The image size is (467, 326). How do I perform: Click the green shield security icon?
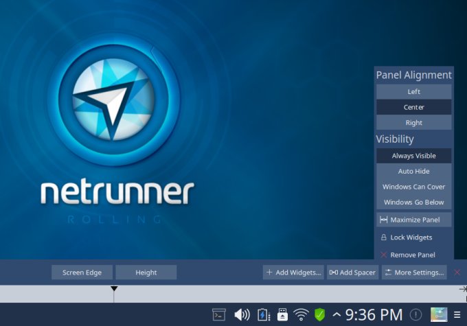(320, 315)
